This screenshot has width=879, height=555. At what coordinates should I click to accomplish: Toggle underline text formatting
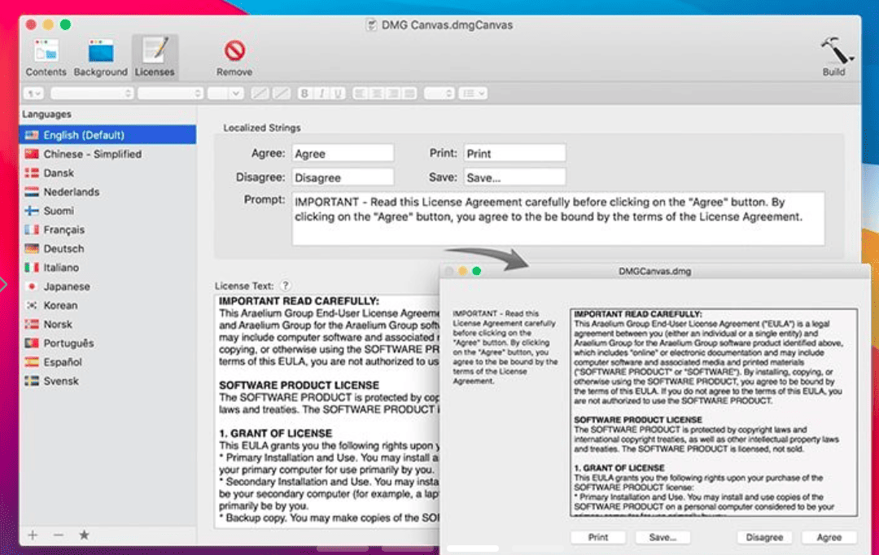pos(338,93)
